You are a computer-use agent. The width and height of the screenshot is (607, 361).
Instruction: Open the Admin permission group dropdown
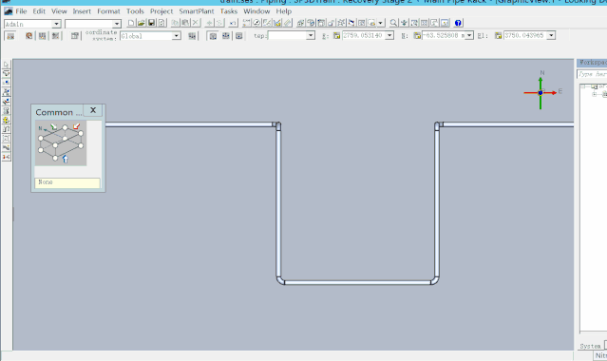(56, 24)
